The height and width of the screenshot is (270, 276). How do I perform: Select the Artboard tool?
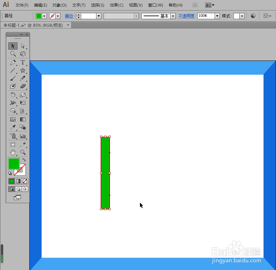pos(13,145)
